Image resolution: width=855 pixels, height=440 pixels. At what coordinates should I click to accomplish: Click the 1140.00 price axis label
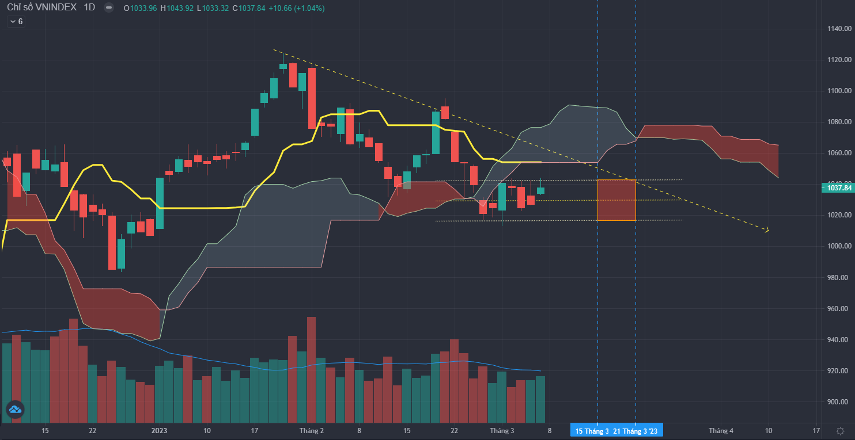(x=839, y=29)
